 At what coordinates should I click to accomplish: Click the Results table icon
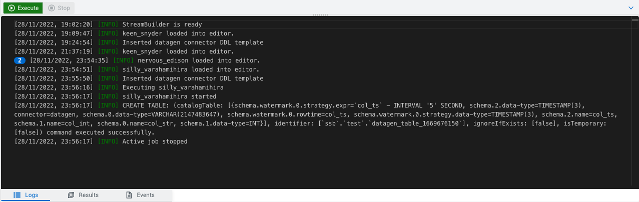(71, 195)
